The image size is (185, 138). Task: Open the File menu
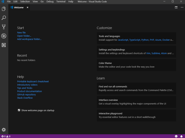click(x=9, y=2)
